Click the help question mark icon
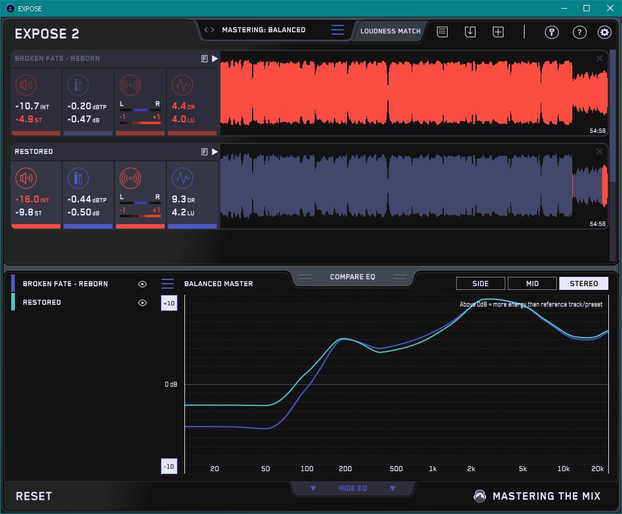Image resolution: width=622 pixels, height=514 pixels. 579,32
